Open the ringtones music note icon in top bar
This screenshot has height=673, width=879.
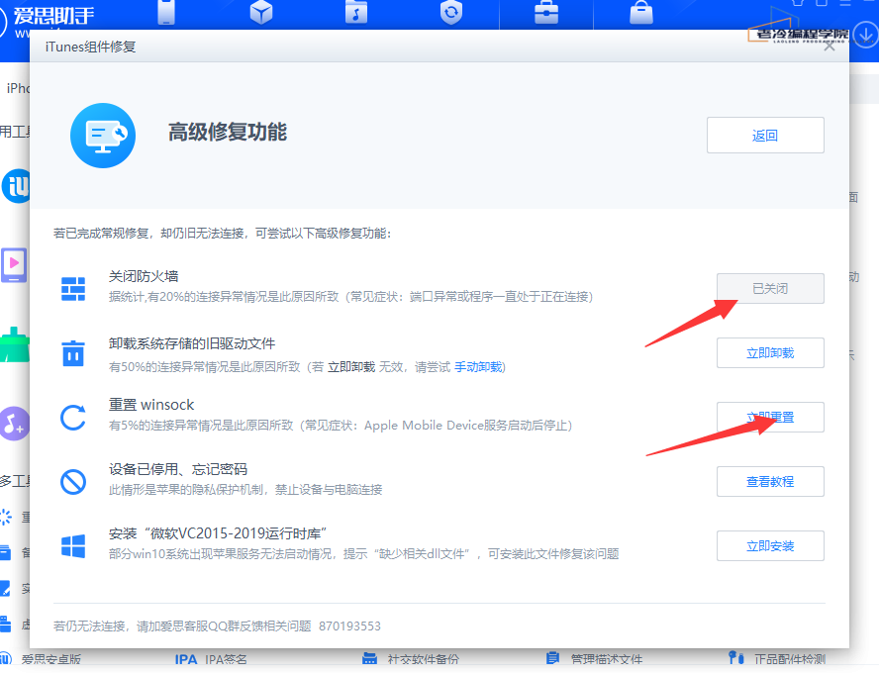[356, 12]
